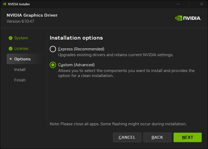Screen dimensions: 208x149
Task: Close the NVIDIA Installer window
Action: [202, 4]
